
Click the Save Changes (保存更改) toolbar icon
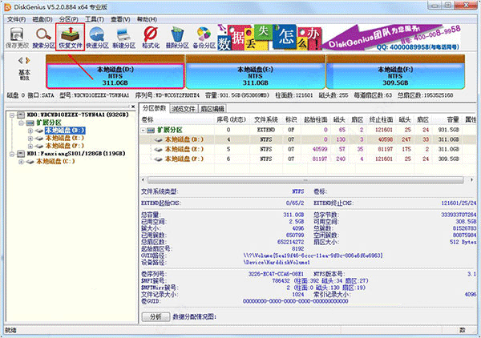17,38
